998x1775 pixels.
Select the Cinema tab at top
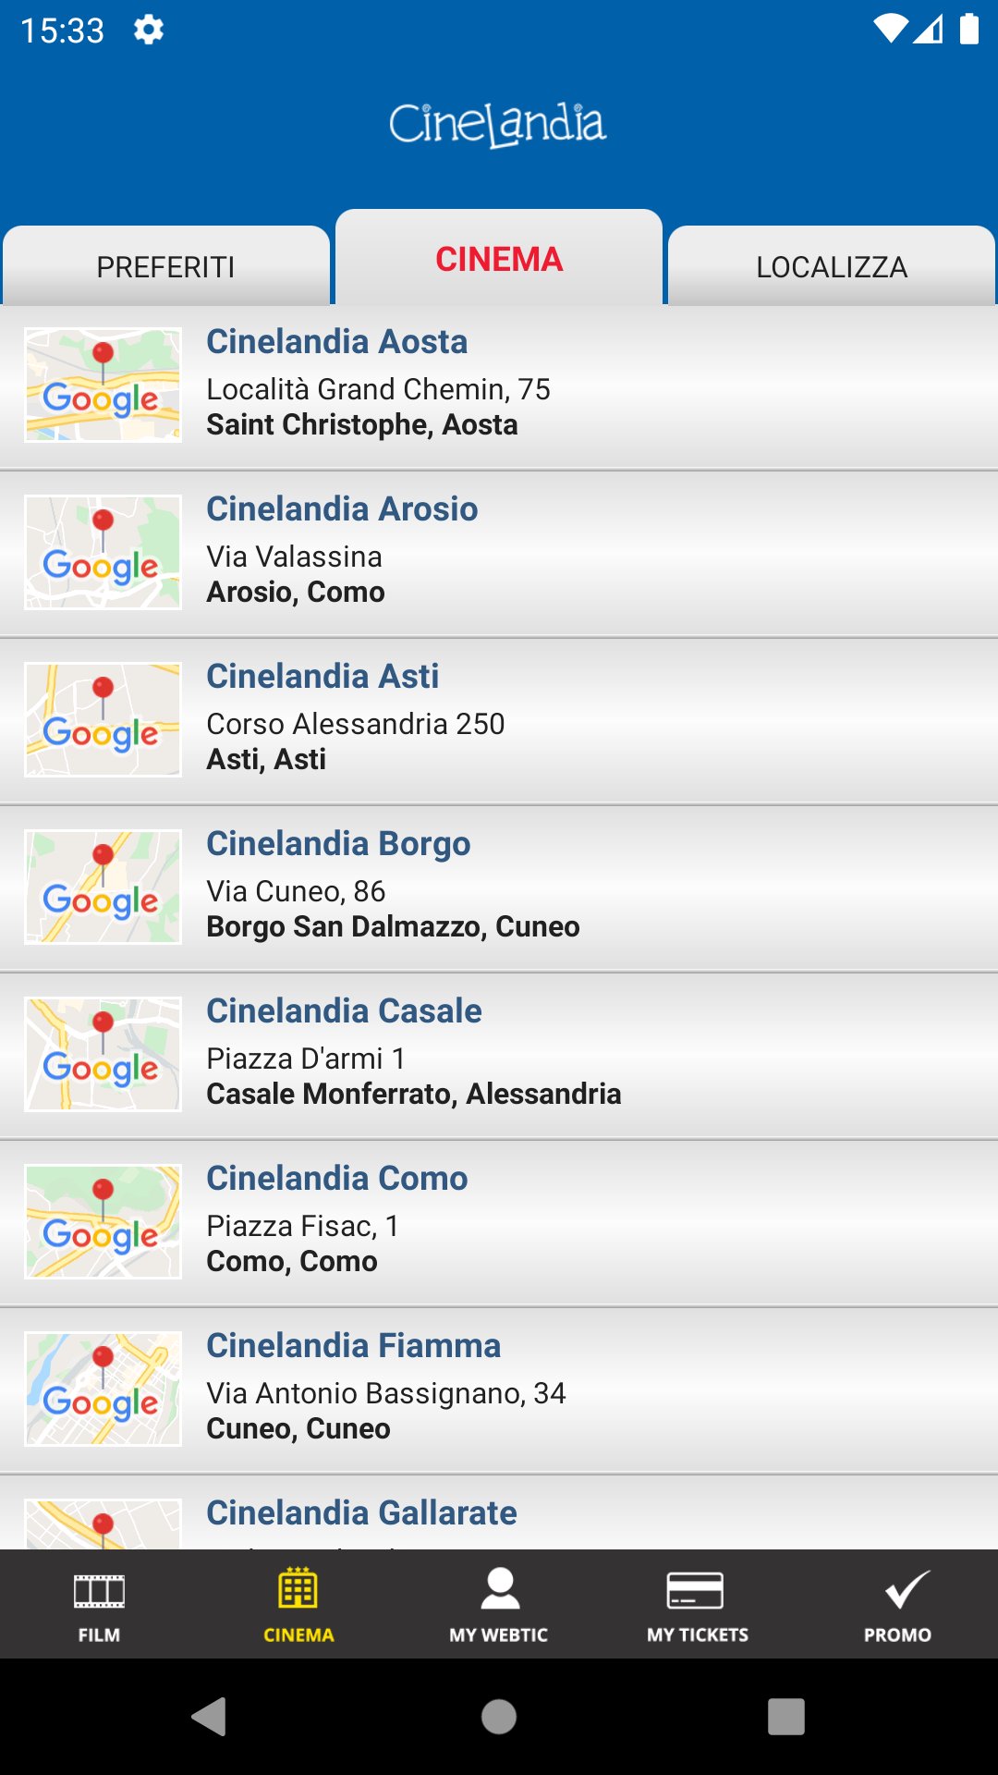(x=499, y=259)
